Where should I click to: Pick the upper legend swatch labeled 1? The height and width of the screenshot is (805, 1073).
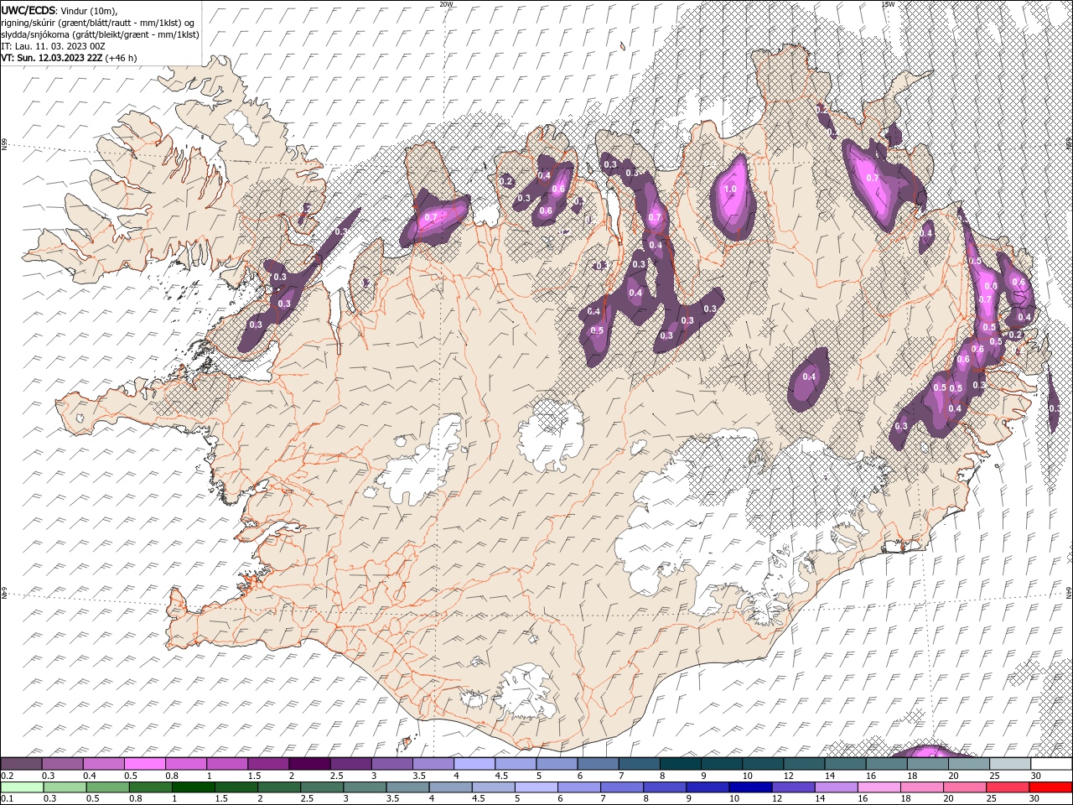226,763
